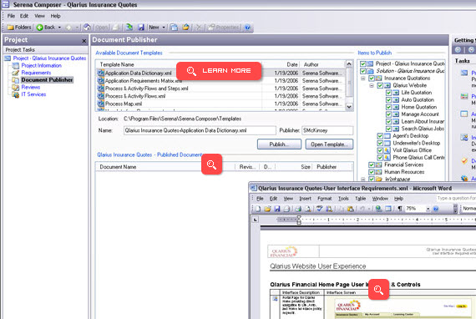Collapse the Insurance Quotations tree node
The height and width of the screenshot is (319, 476).
tap(362, 78)
